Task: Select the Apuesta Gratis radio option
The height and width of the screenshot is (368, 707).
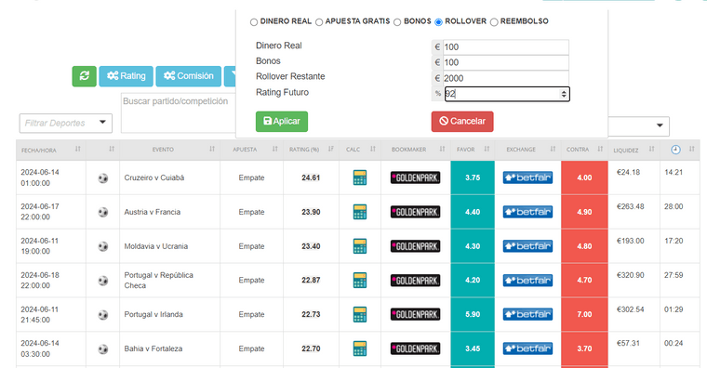Action: coord(319,22)
